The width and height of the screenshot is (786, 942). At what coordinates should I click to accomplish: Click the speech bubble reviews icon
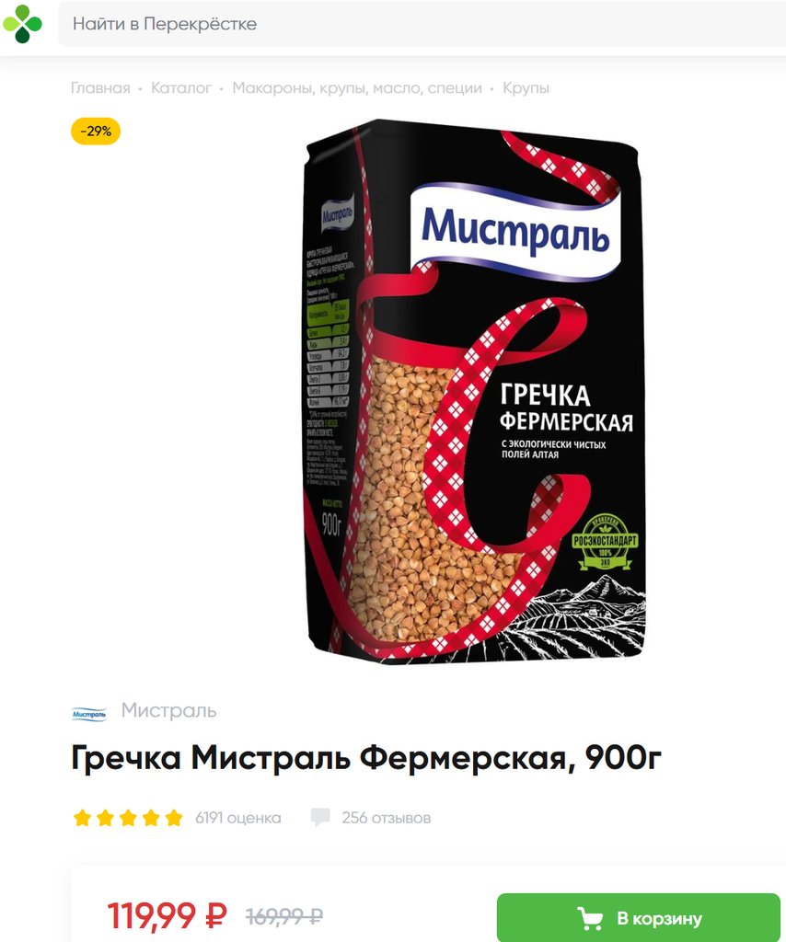click(320, 817)
